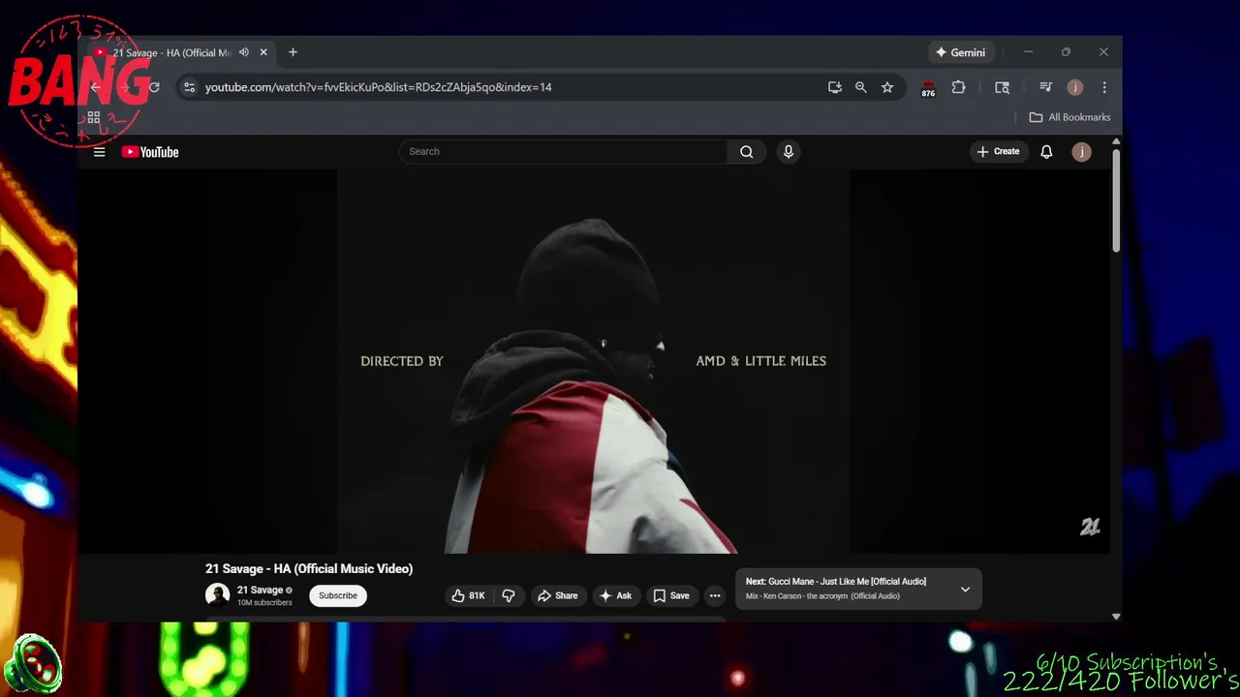Click the side panel search icon in toolbar
The image size is (1240, 697).
(1002, 87)
